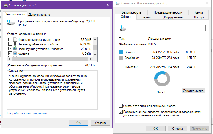Click the Disk Cleanup title bar icon
The height and width of the screenshot is (134, 213).
coord(5,5)
